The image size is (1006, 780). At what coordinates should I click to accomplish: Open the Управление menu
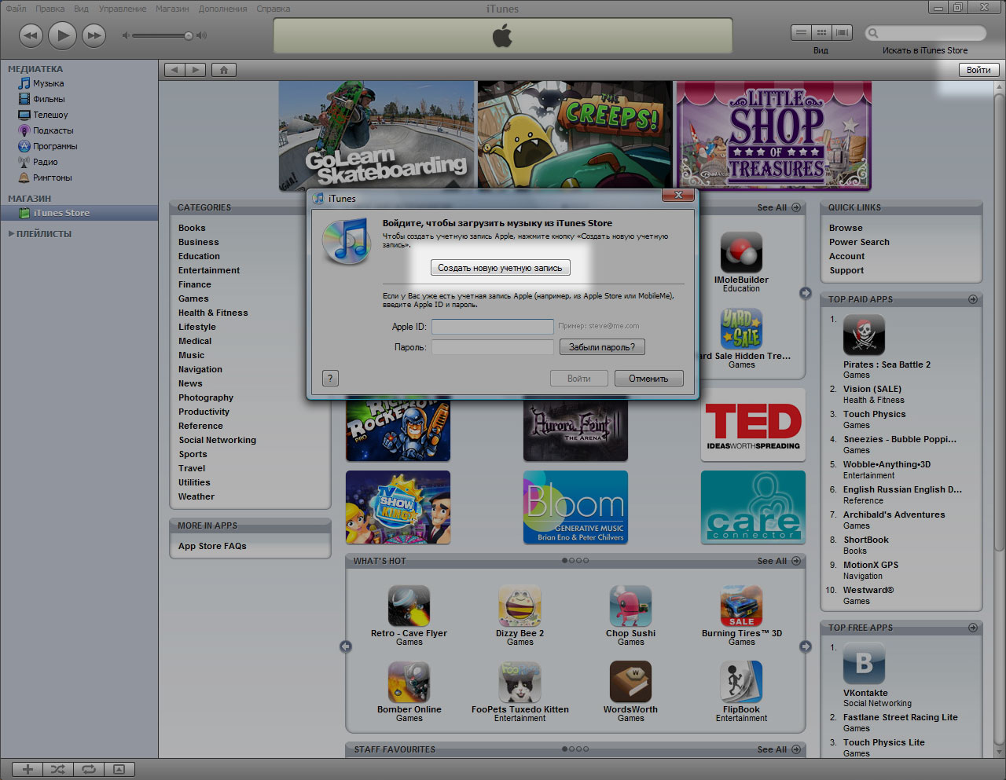[x=123, y=9]
